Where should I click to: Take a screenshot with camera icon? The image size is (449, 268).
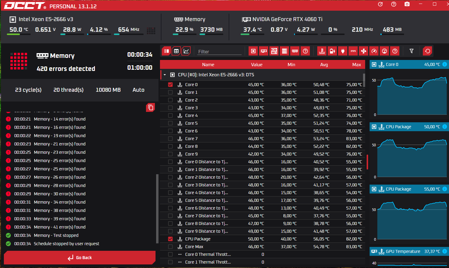[x=407, y=4]
